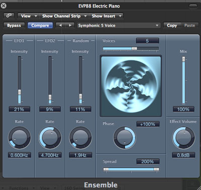201x190 pixels.
Task: Open the Symphonic 5 Voice preset menu
Action: coord(119,26)
